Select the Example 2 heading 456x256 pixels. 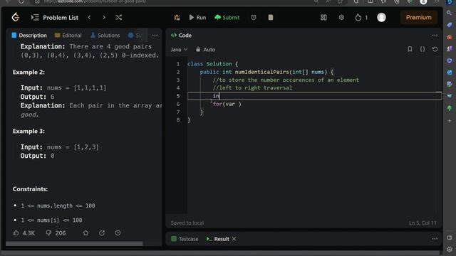tap(28, 72)
